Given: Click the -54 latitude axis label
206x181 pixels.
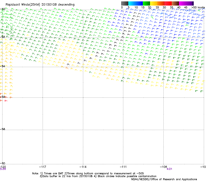Looking at the screenshot, I should pyautogui.click(x=3, y=66).
